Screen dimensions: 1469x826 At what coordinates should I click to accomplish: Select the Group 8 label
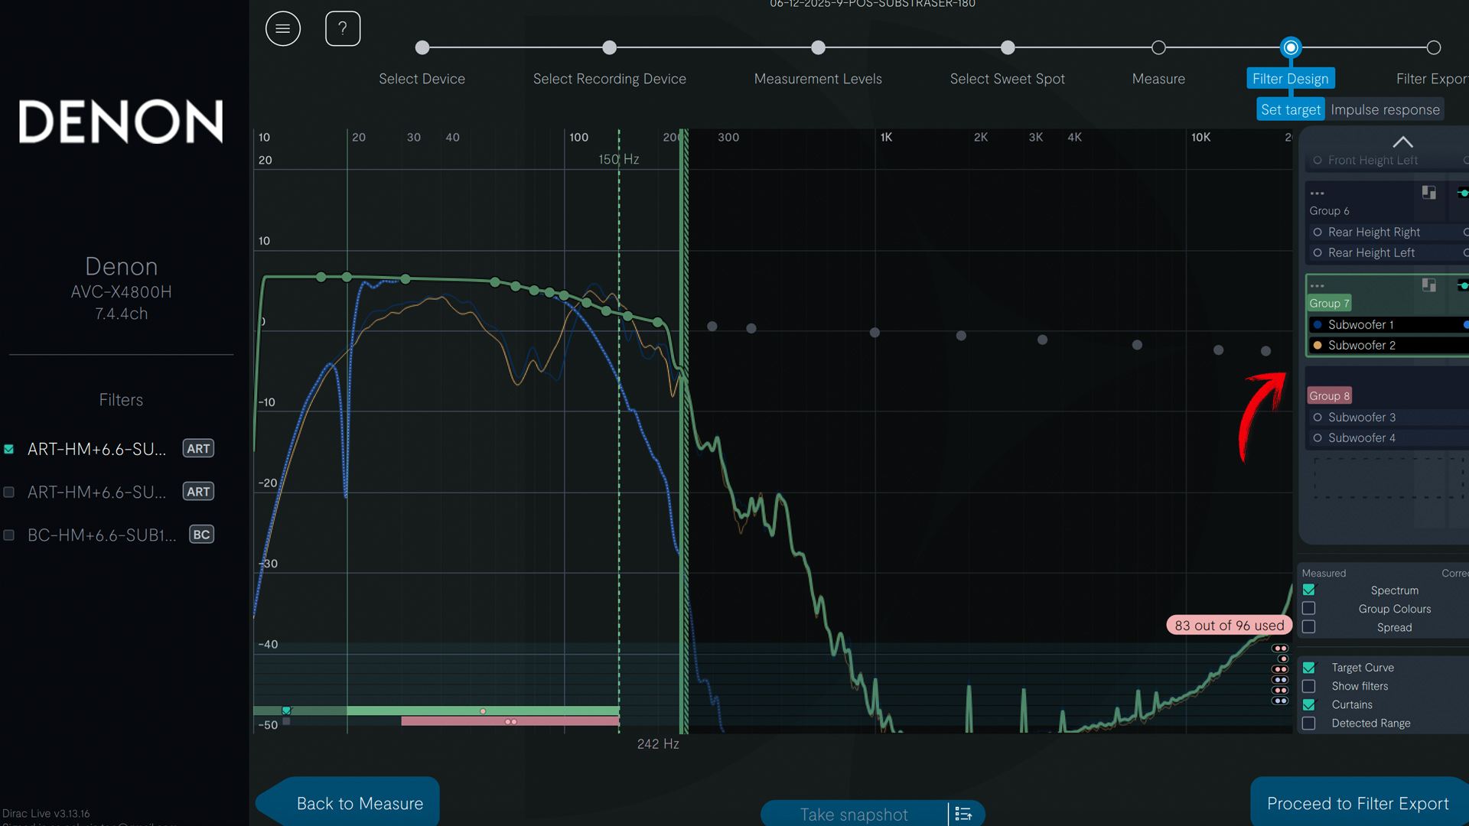(1329, 395)
